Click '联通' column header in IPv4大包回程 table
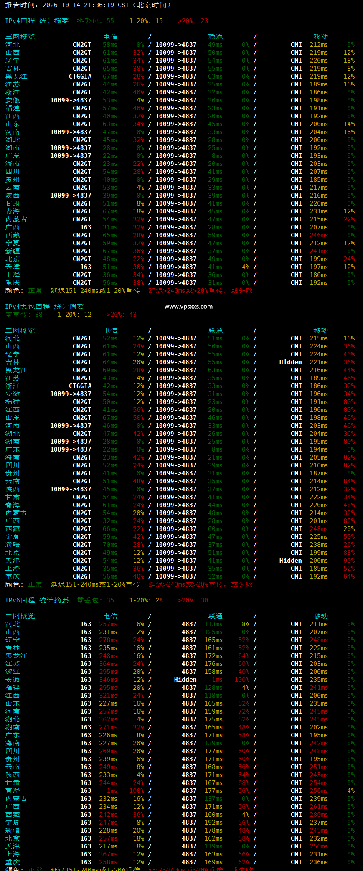 [x=216, y=330]
